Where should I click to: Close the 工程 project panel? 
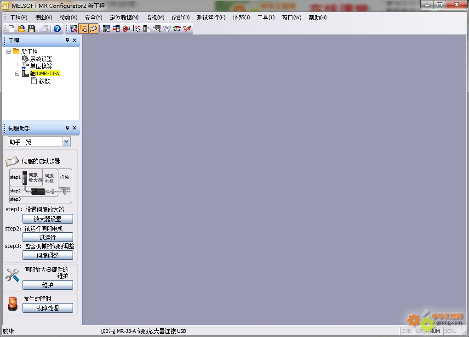click(74, 40)
